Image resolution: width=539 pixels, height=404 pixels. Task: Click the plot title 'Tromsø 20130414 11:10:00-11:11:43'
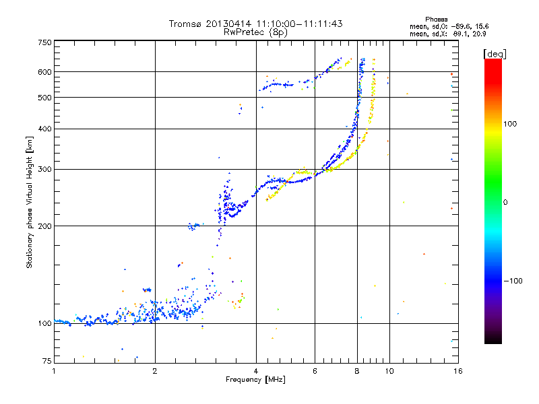pyautogui.click(x=255, y=24)
